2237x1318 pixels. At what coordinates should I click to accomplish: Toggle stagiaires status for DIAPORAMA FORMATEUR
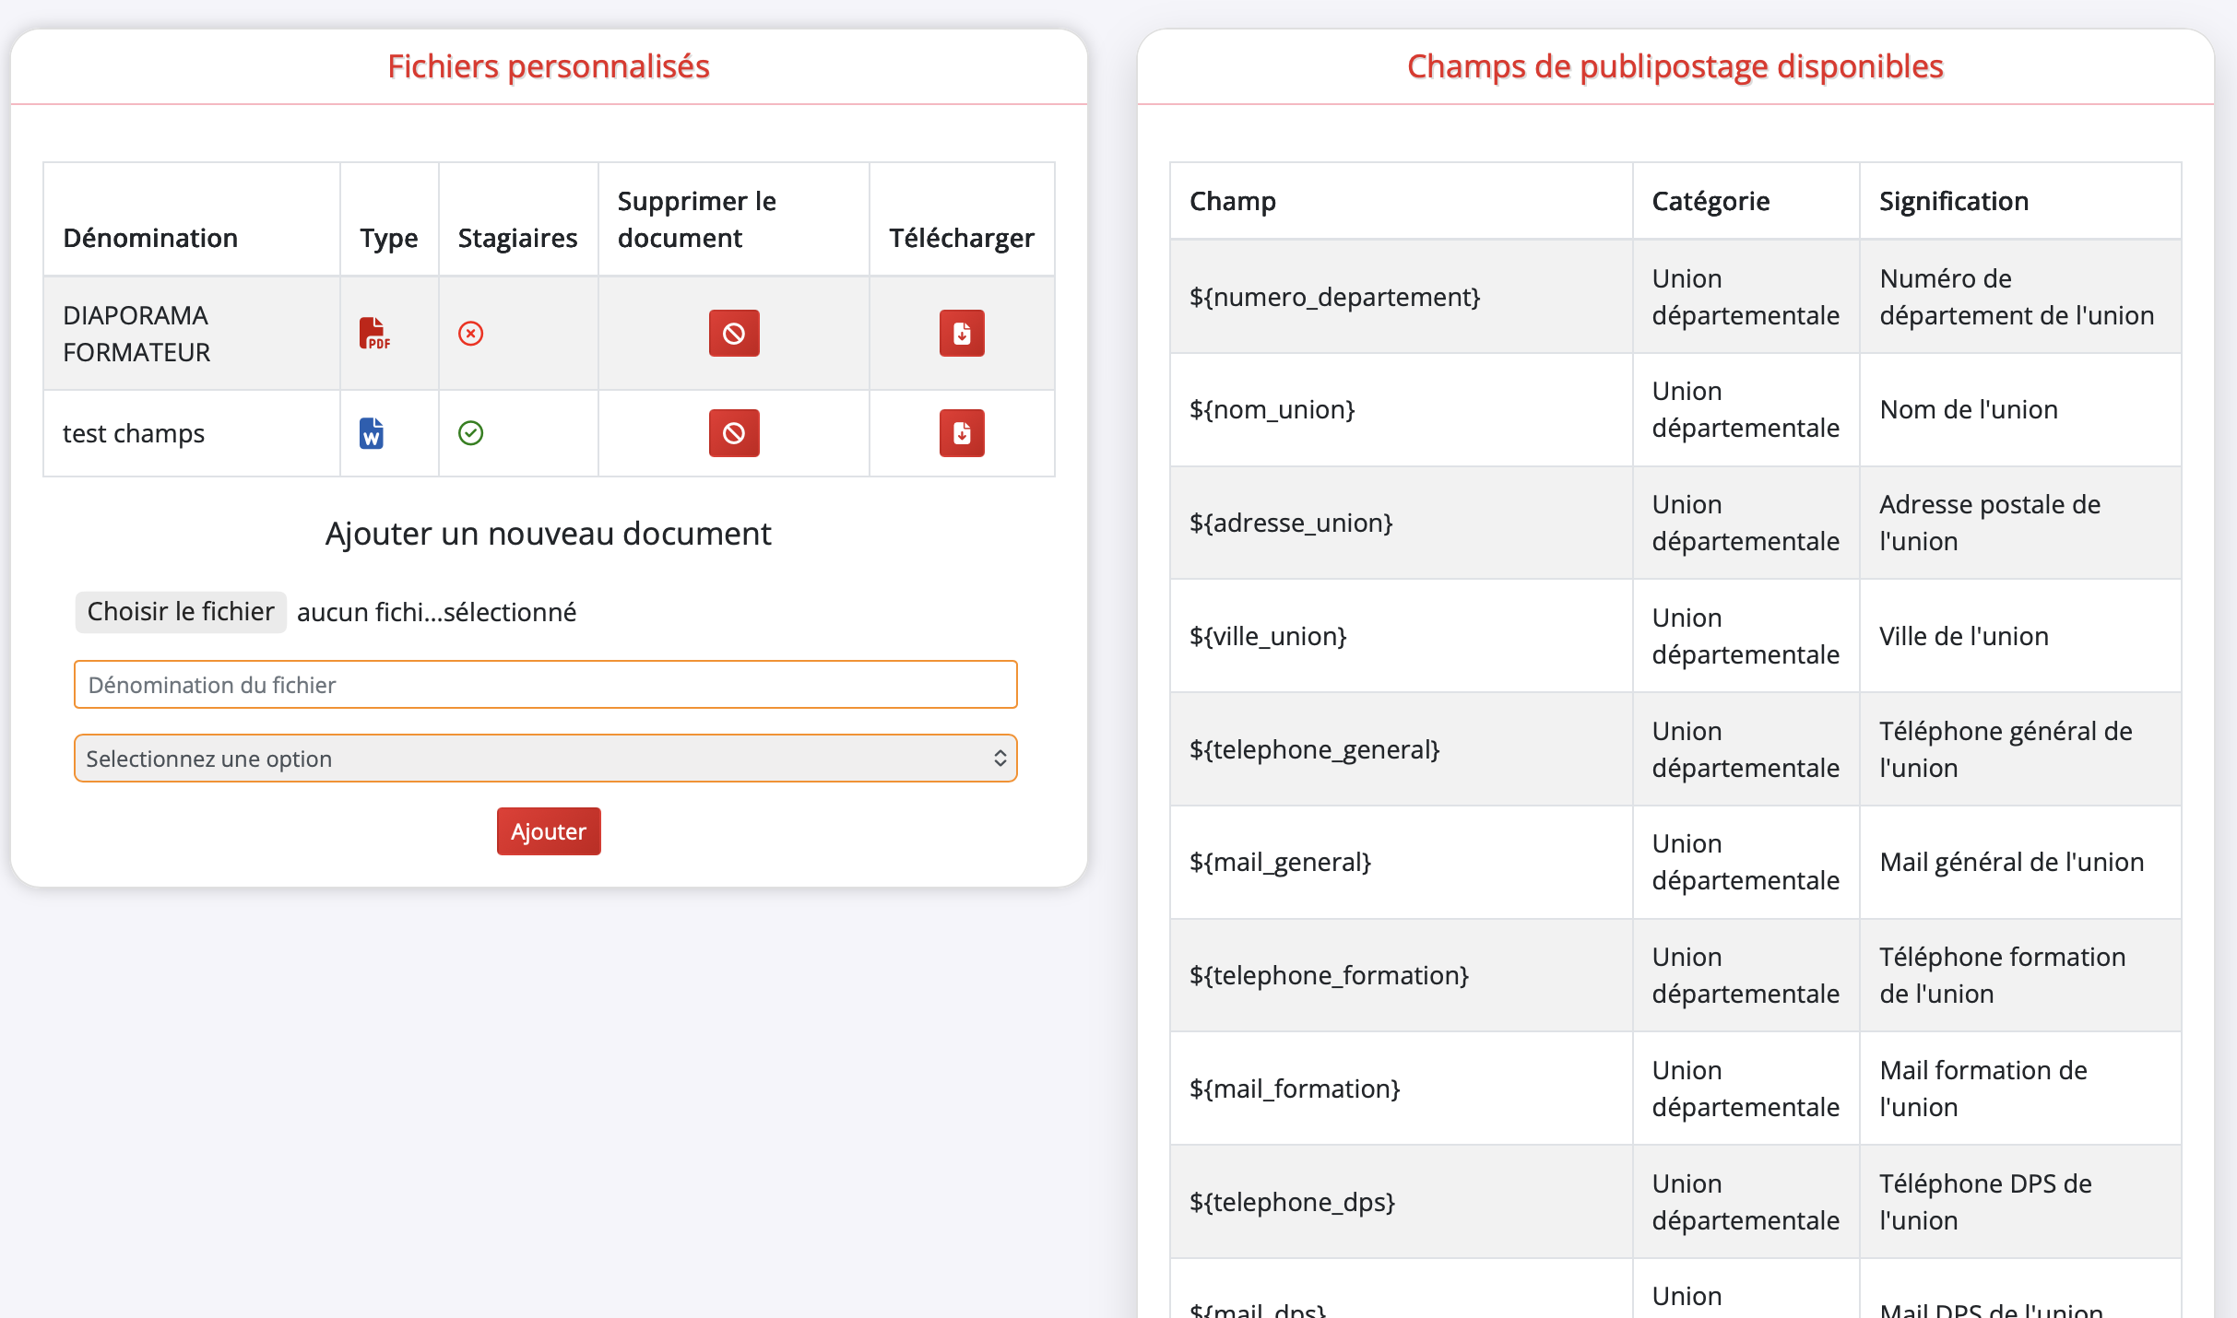[x=471, y=333]
